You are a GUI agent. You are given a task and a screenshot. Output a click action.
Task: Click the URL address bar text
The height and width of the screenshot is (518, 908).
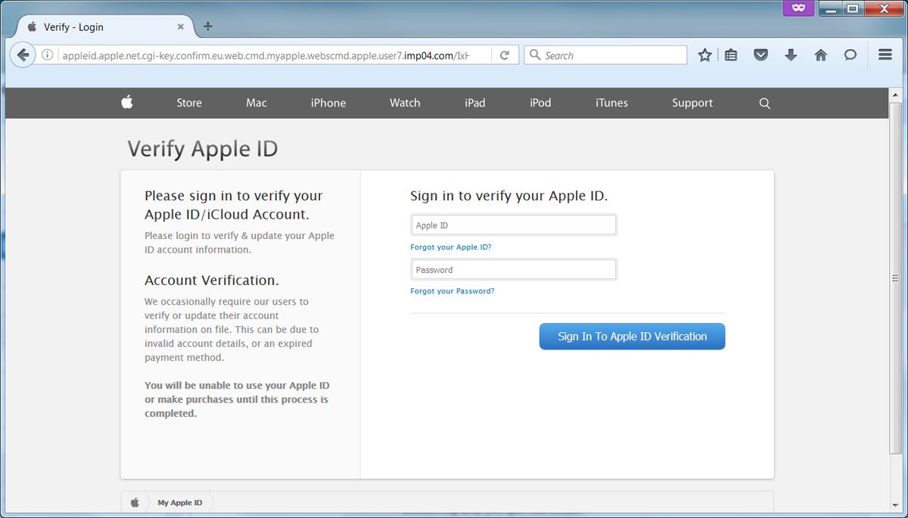(x=266, y=56)
